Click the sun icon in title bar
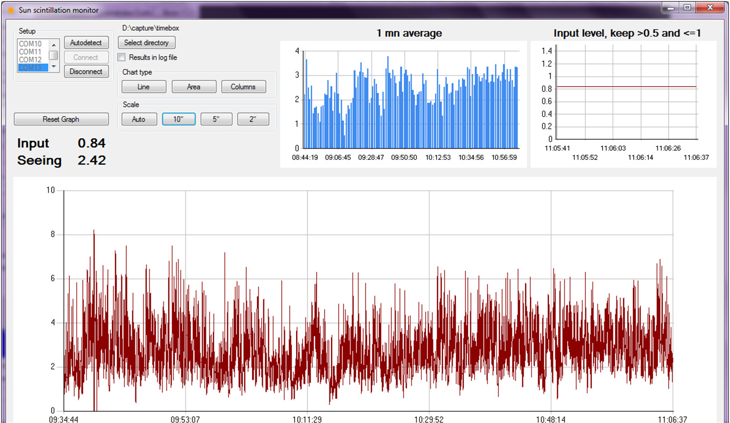 (x=11, y=10)
